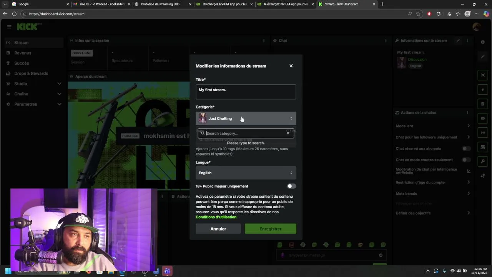Switch to the Use OTP To Proceed Gmail tab
The width and height of the screenshot is (492, 277).
click(x=102, y=4)
